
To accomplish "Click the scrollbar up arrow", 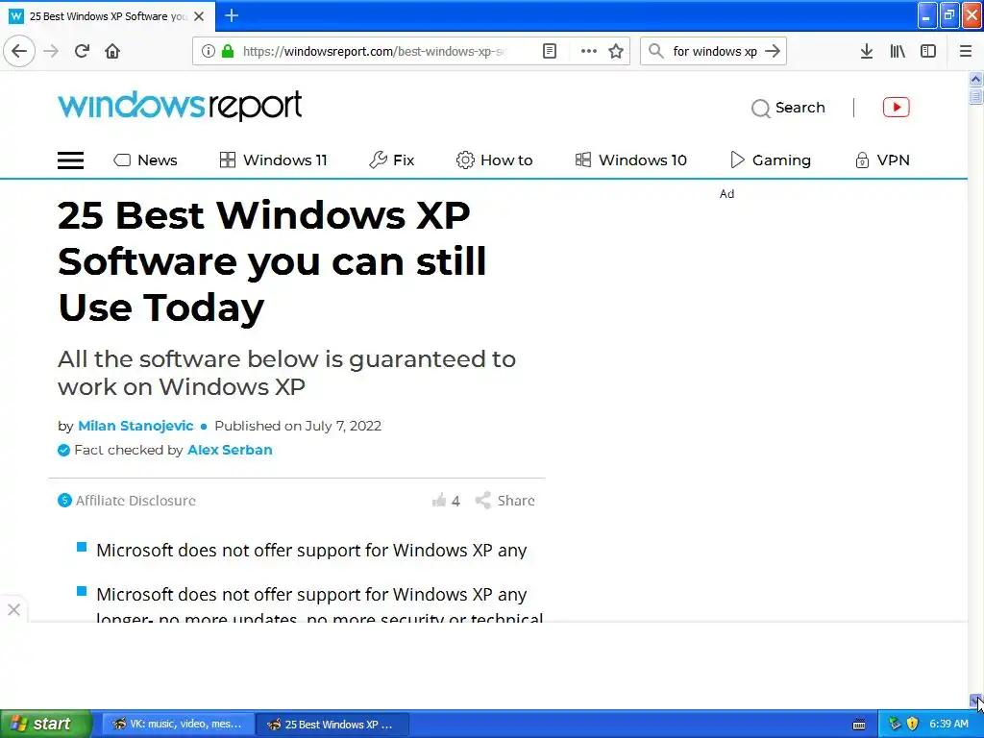I will click(975, 79).
